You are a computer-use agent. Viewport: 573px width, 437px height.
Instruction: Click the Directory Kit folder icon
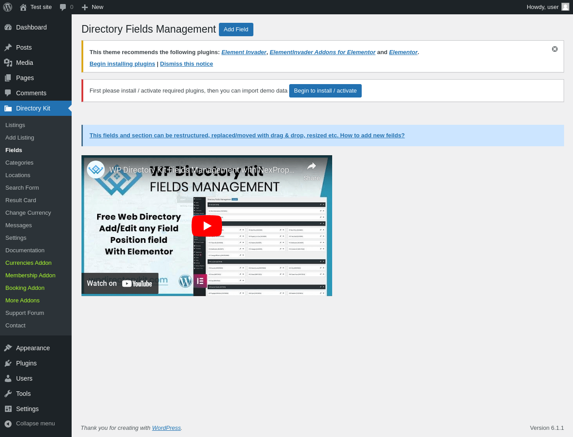8,108
